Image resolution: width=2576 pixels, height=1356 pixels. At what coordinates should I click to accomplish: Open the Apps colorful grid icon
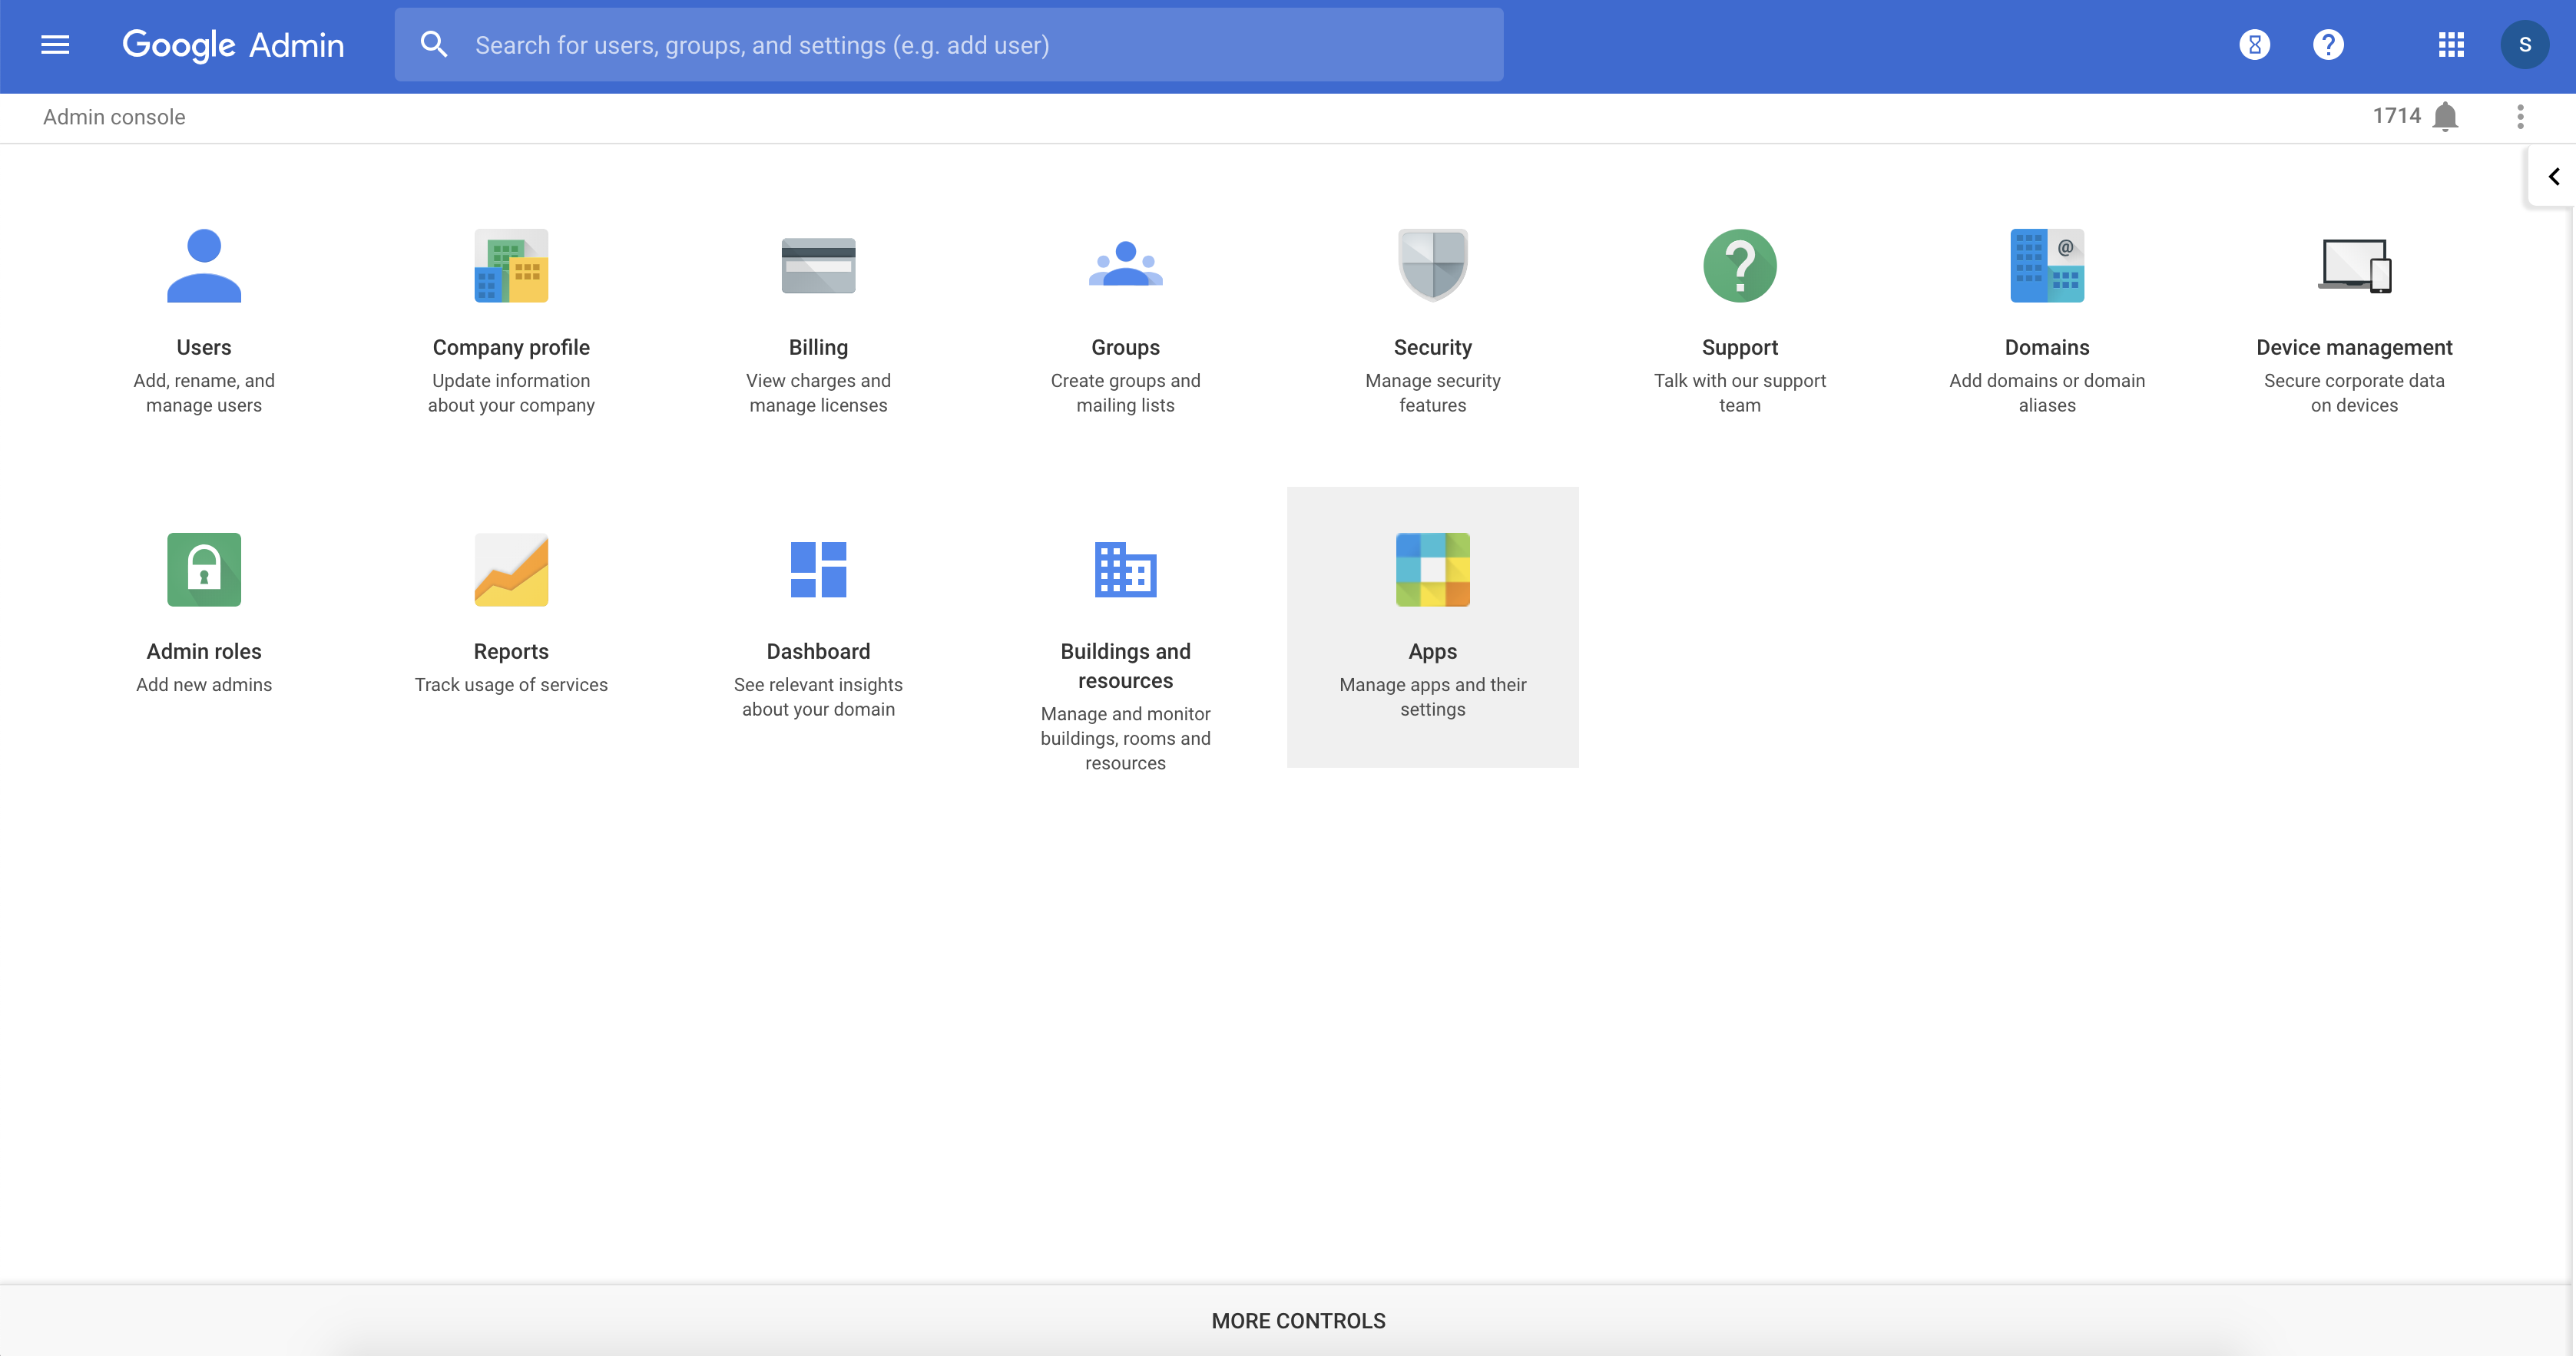pyautogui.click(x=1432, y=570)
